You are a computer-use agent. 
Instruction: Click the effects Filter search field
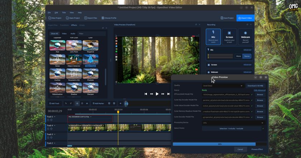[92, 34]
